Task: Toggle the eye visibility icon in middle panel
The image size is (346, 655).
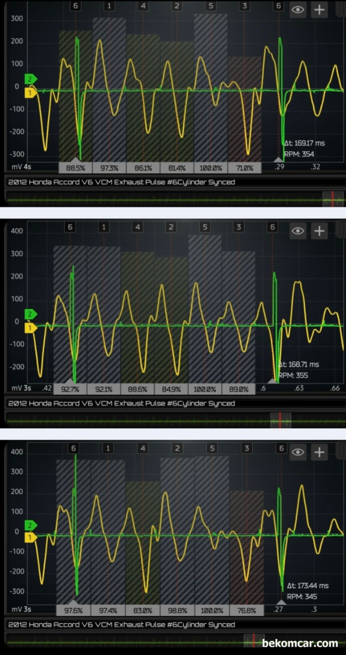Action: 298,231
